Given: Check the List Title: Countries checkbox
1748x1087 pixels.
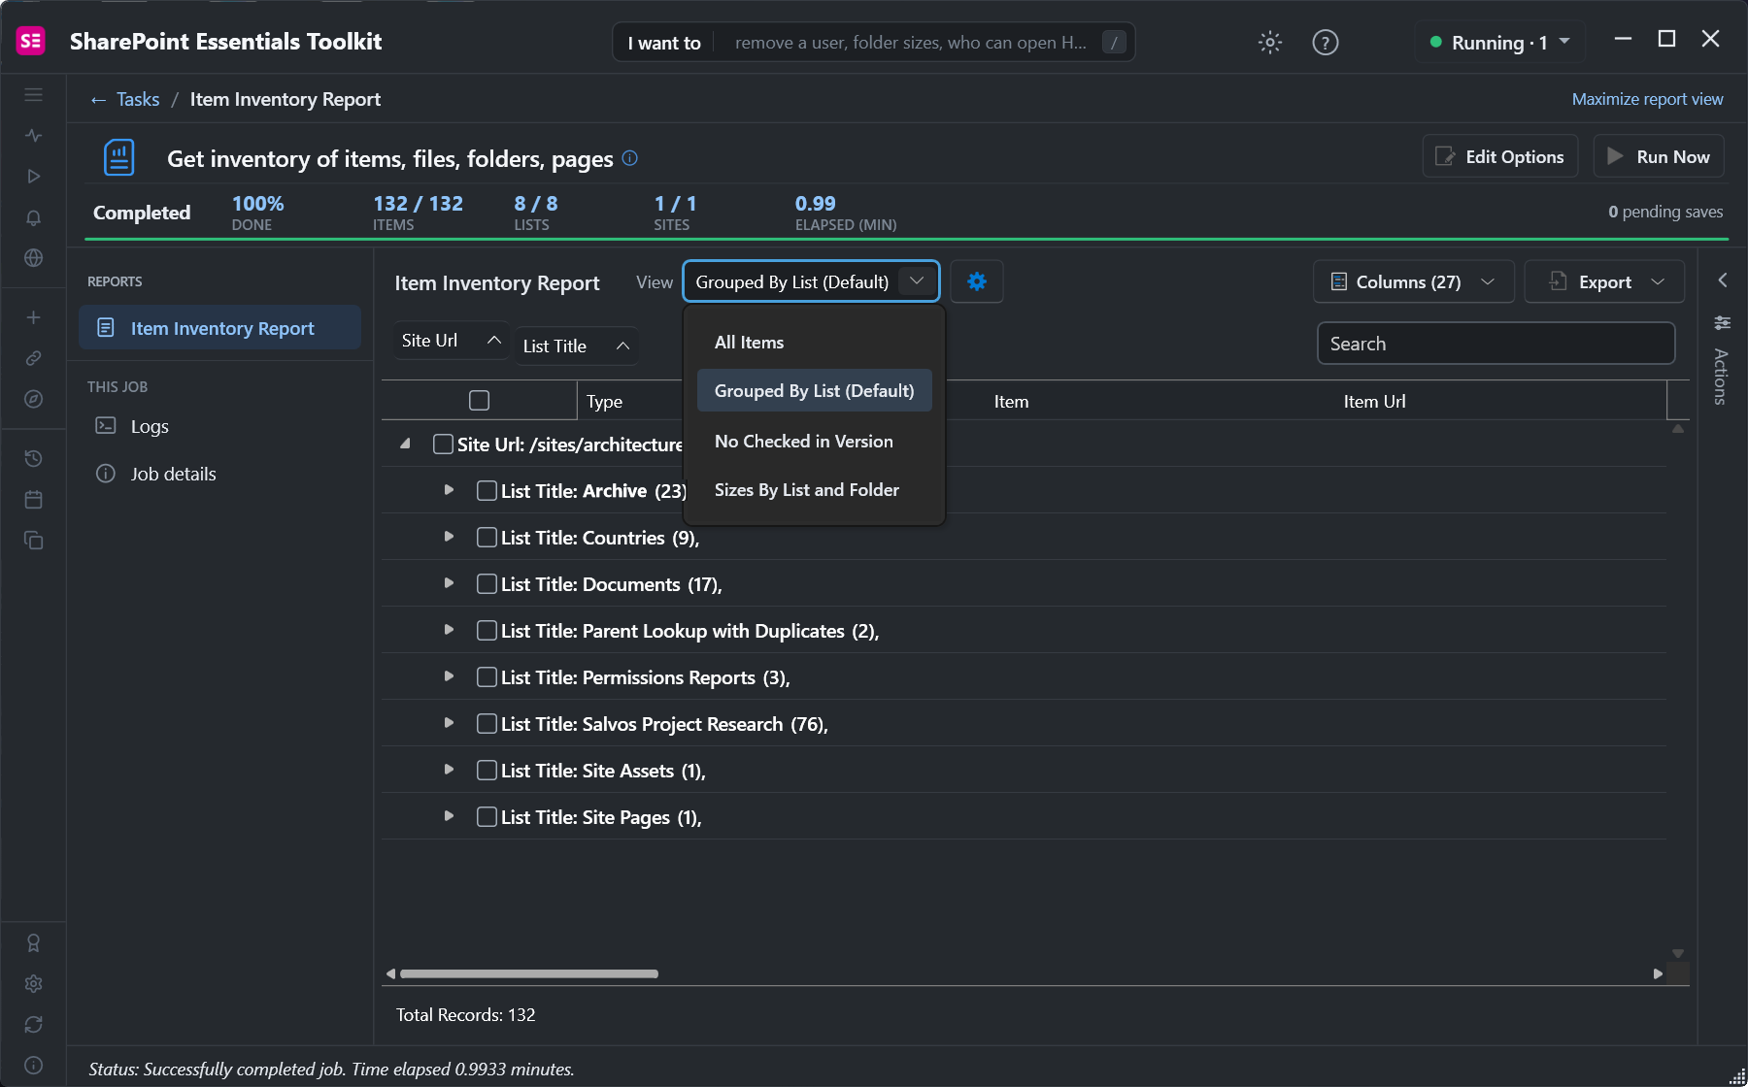Looking at the screenshot, I should (487, 537).
